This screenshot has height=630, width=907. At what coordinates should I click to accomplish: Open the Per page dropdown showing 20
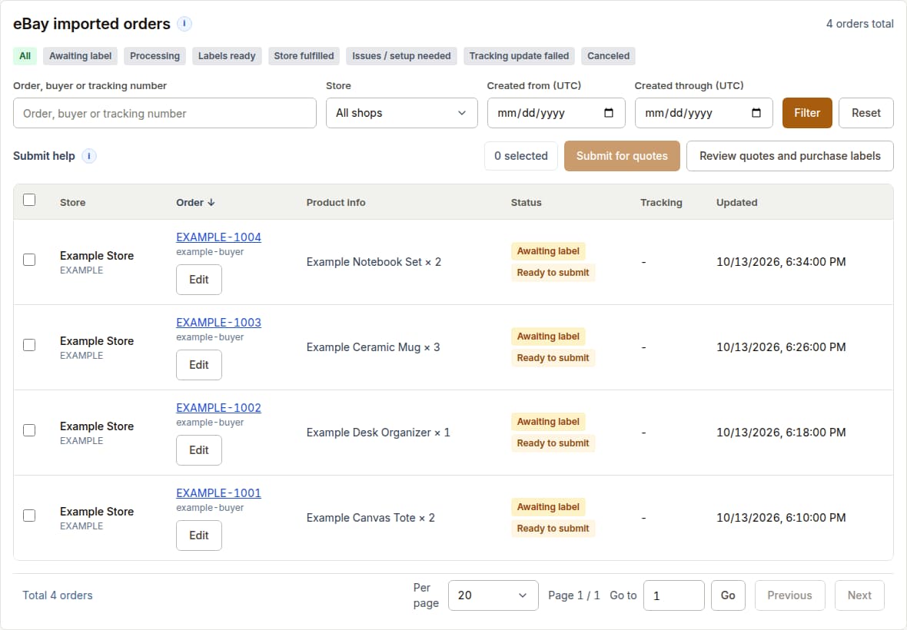[493, 595]
